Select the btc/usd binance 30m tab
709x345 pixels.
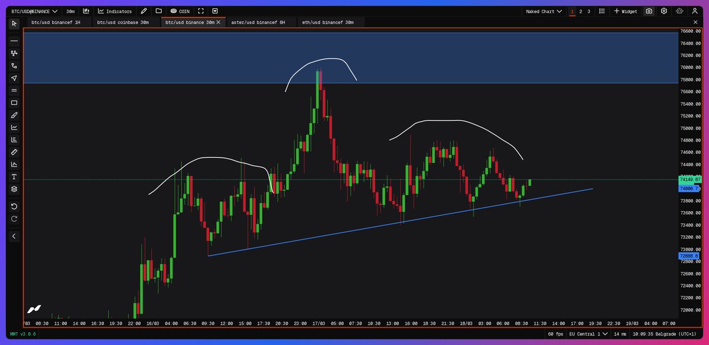coord(190,22)
